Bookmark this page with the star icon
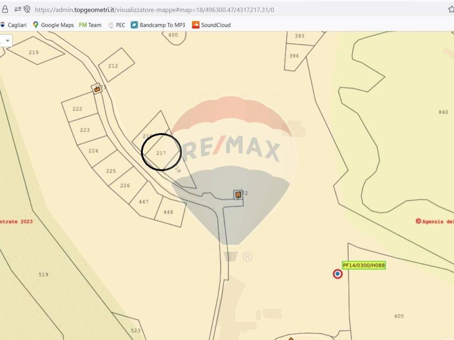454x340 pixels. click(x=451, y=9)
